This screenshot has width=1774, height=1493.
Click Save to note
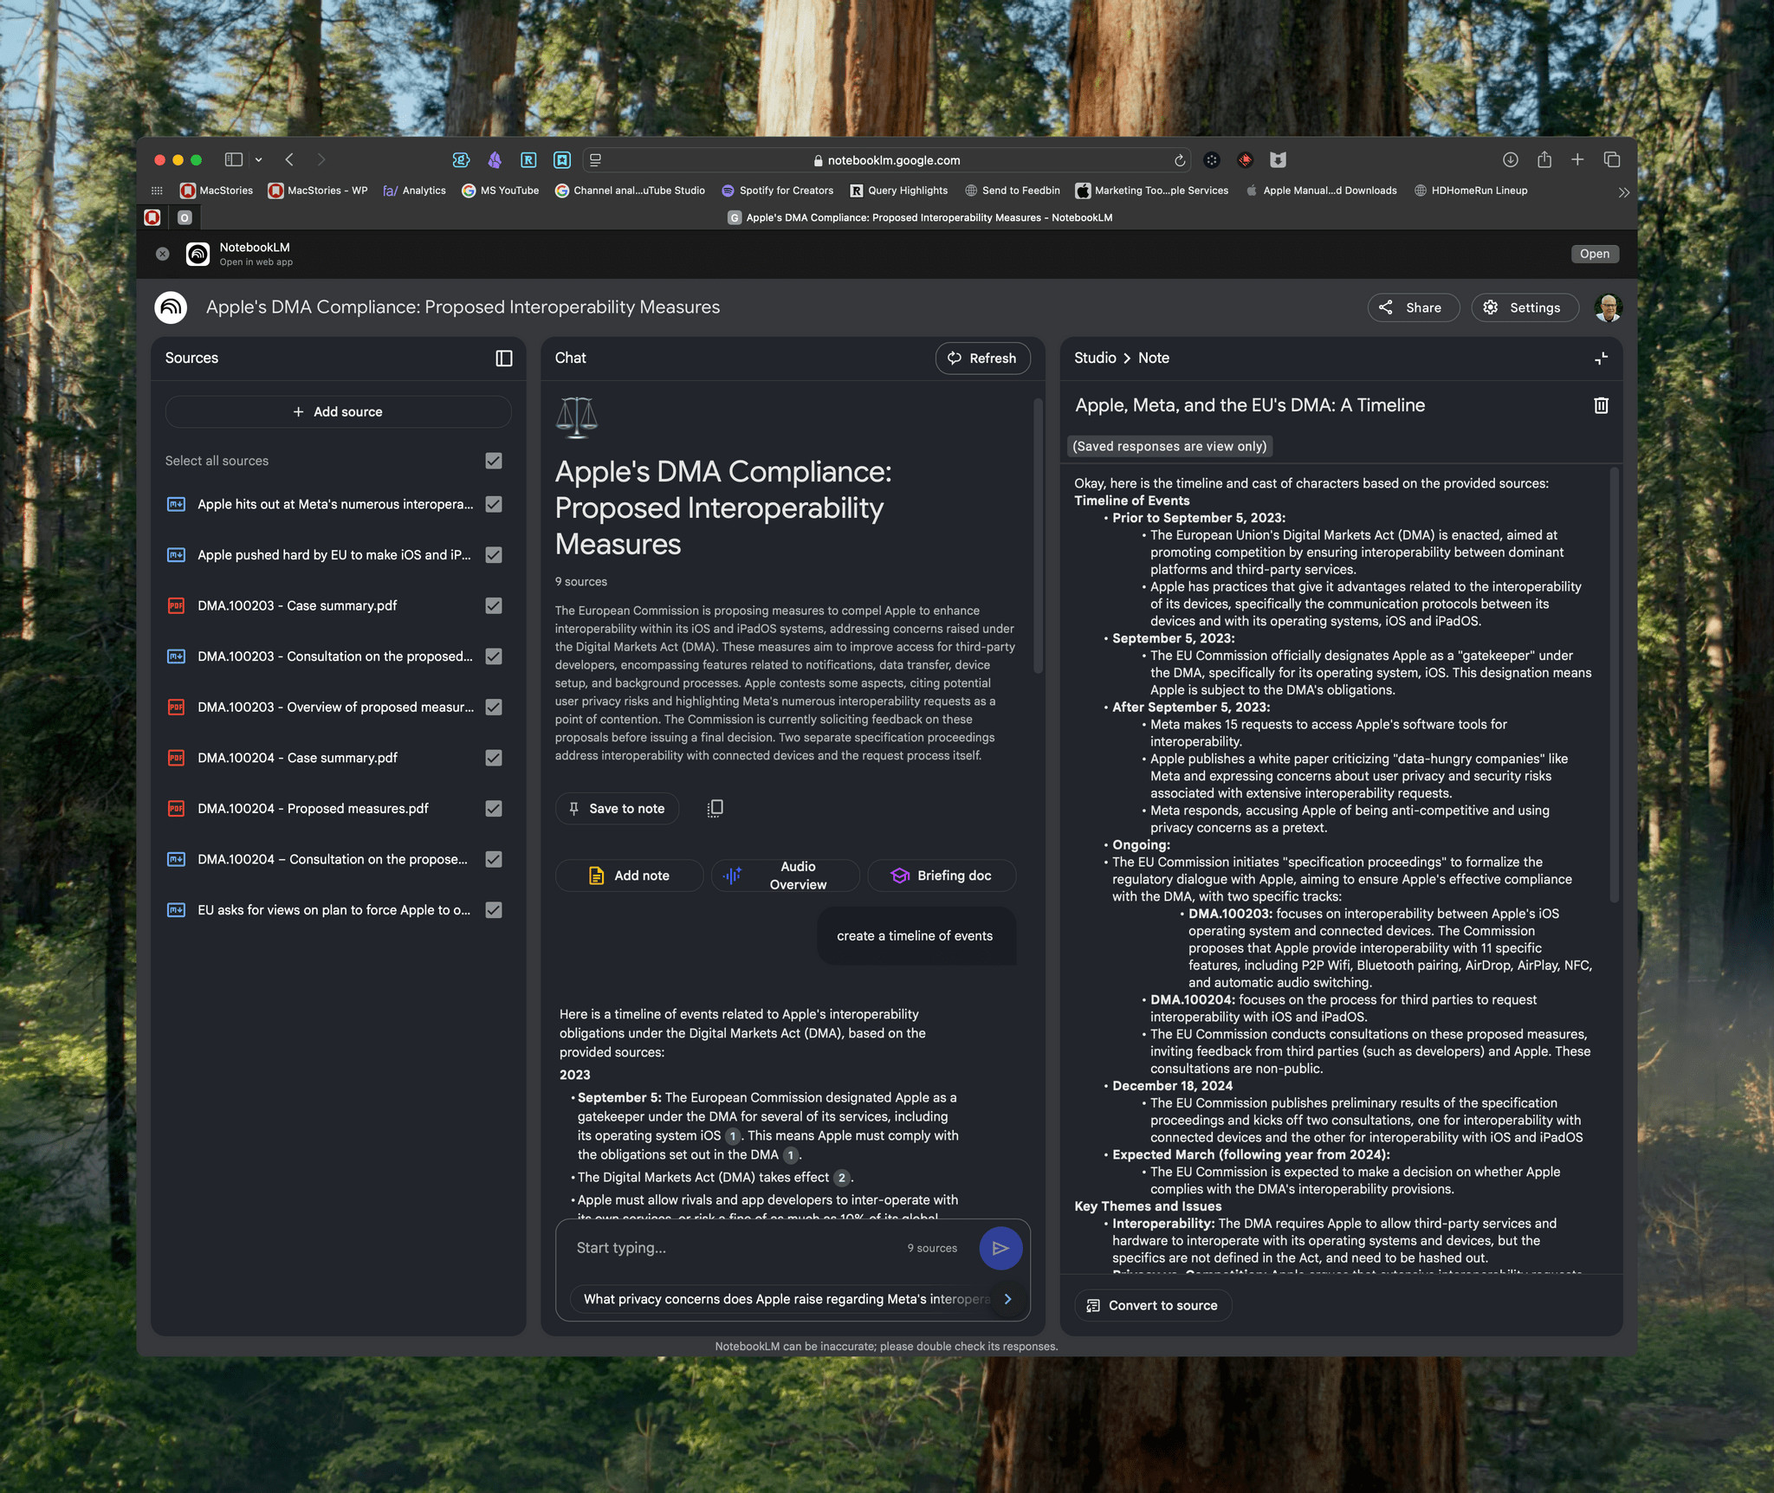[x=617, y=808]
